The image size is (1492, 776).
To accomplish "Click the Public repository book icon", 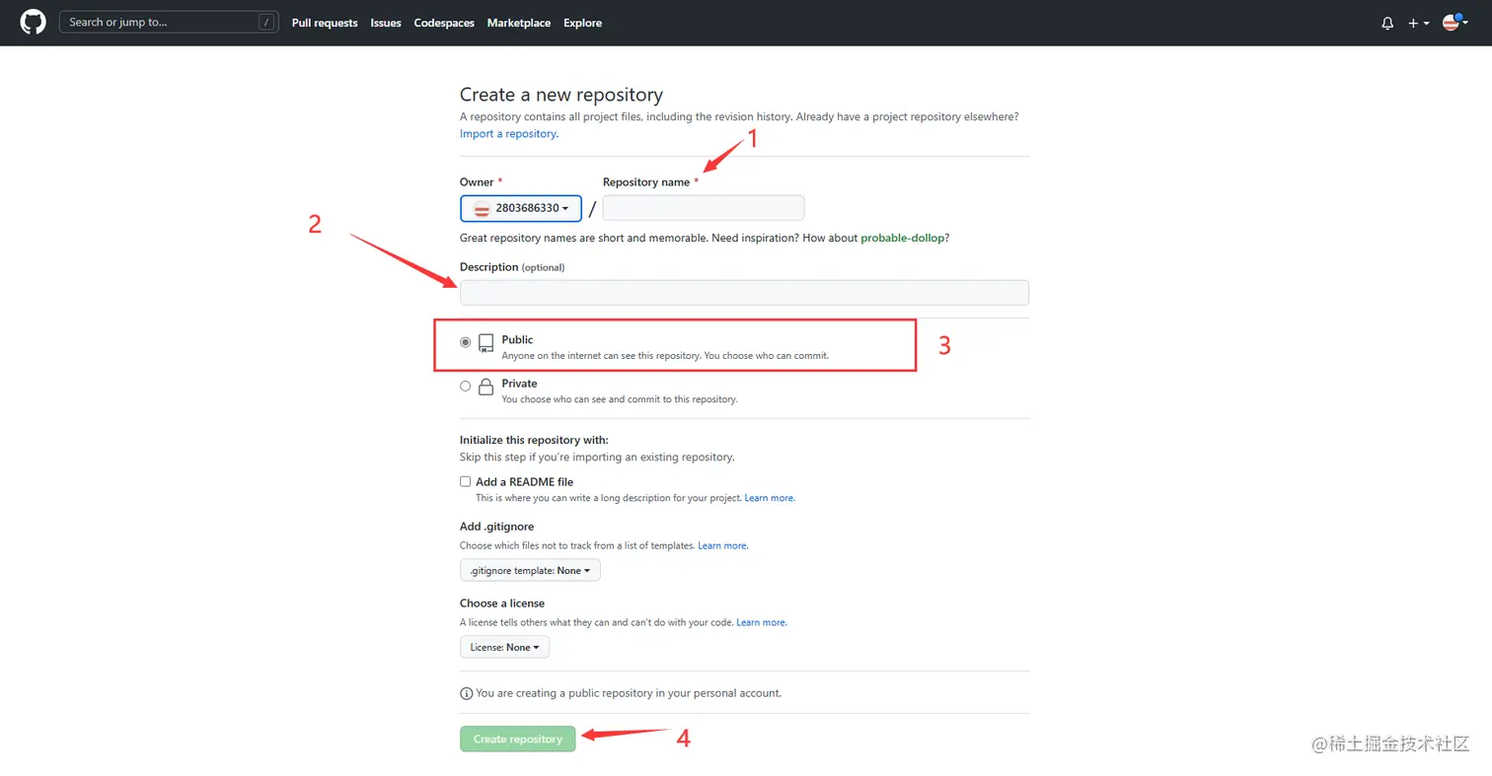I will [x=485, y=343].
